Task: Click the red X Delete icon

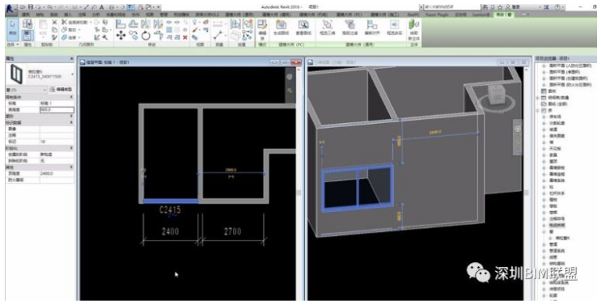Action: 185,37
